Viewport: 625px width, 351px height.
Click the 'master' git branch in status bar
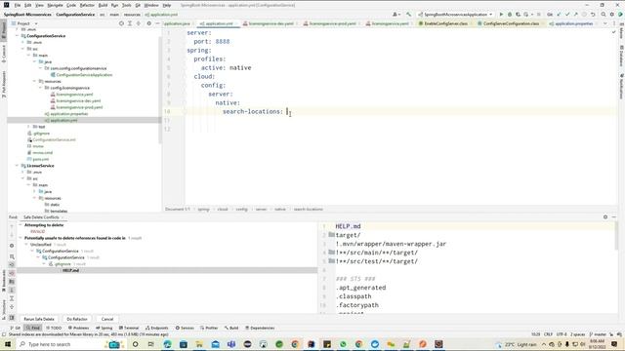598,334
